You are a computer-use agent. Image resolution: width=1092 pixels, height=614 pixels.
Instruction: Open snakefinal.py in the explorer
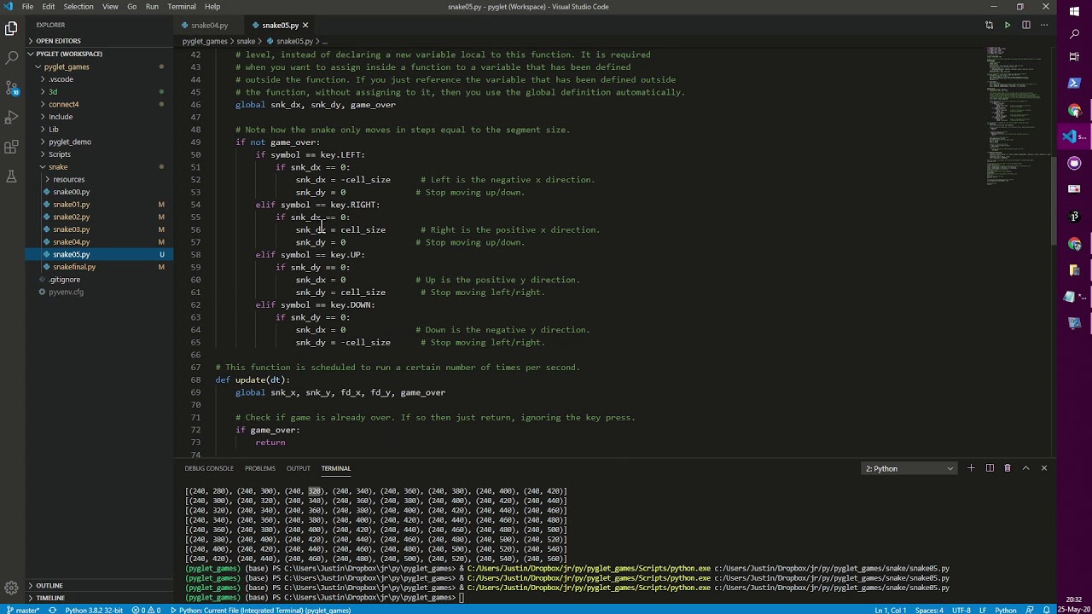(x=74, y=267)
